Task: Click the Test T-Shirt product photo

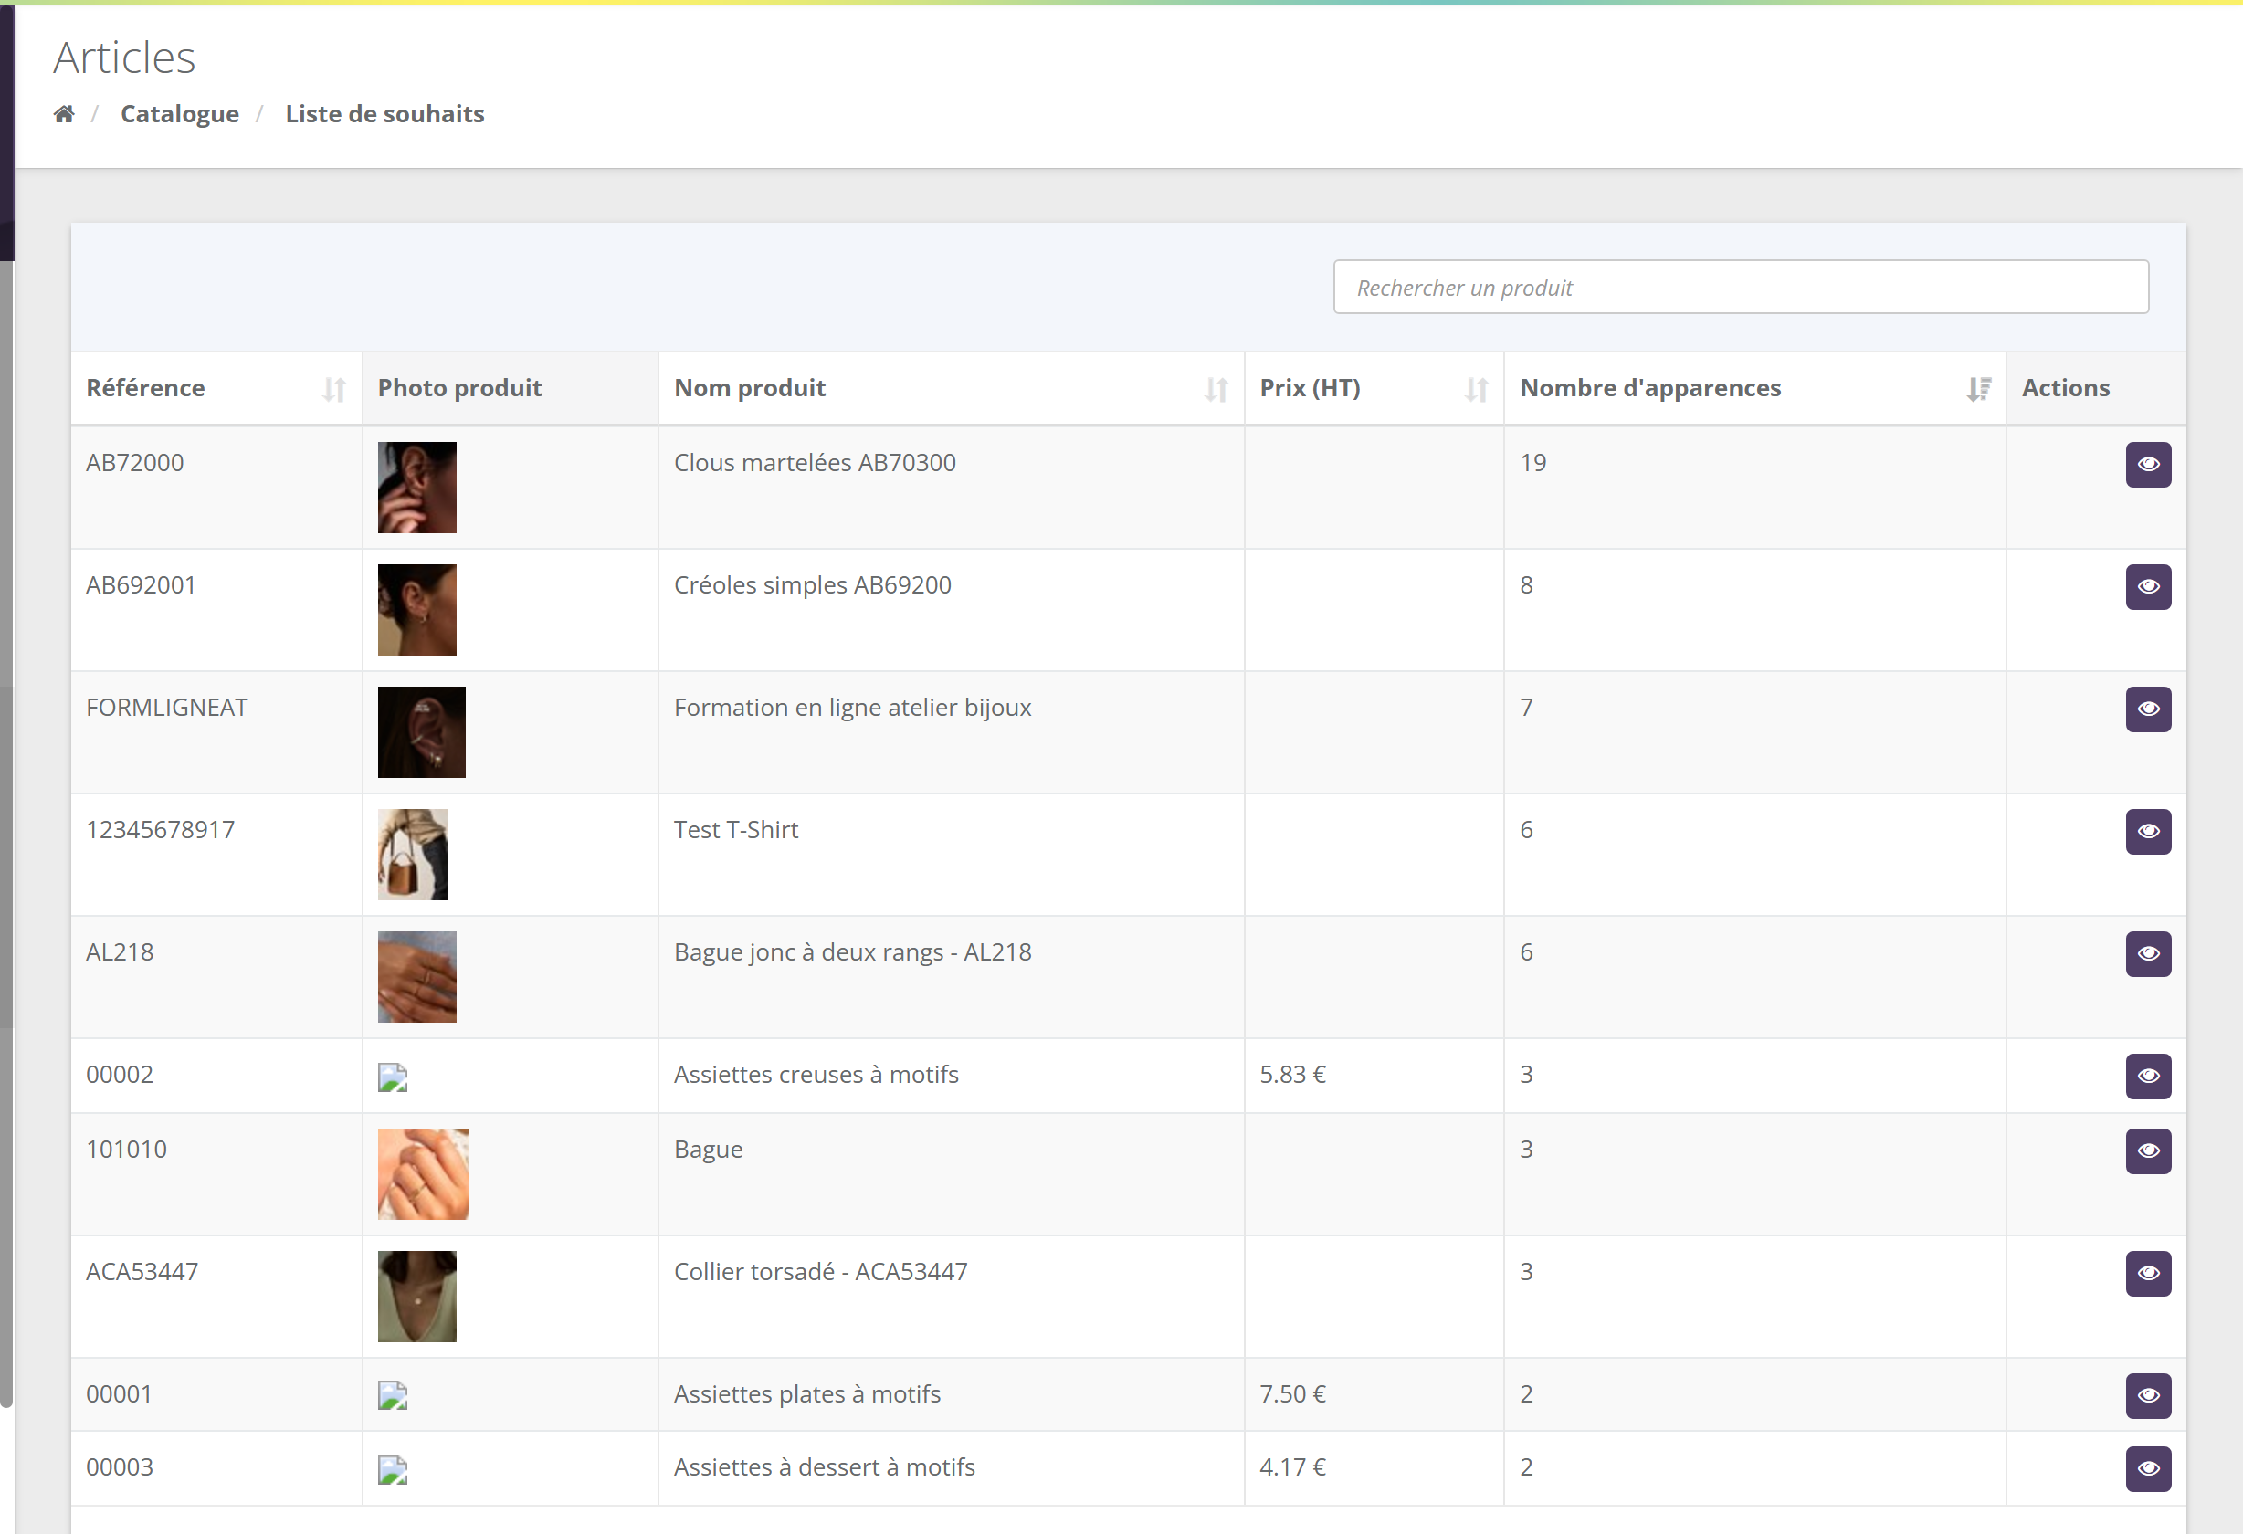Action: [x=412, y=855]
